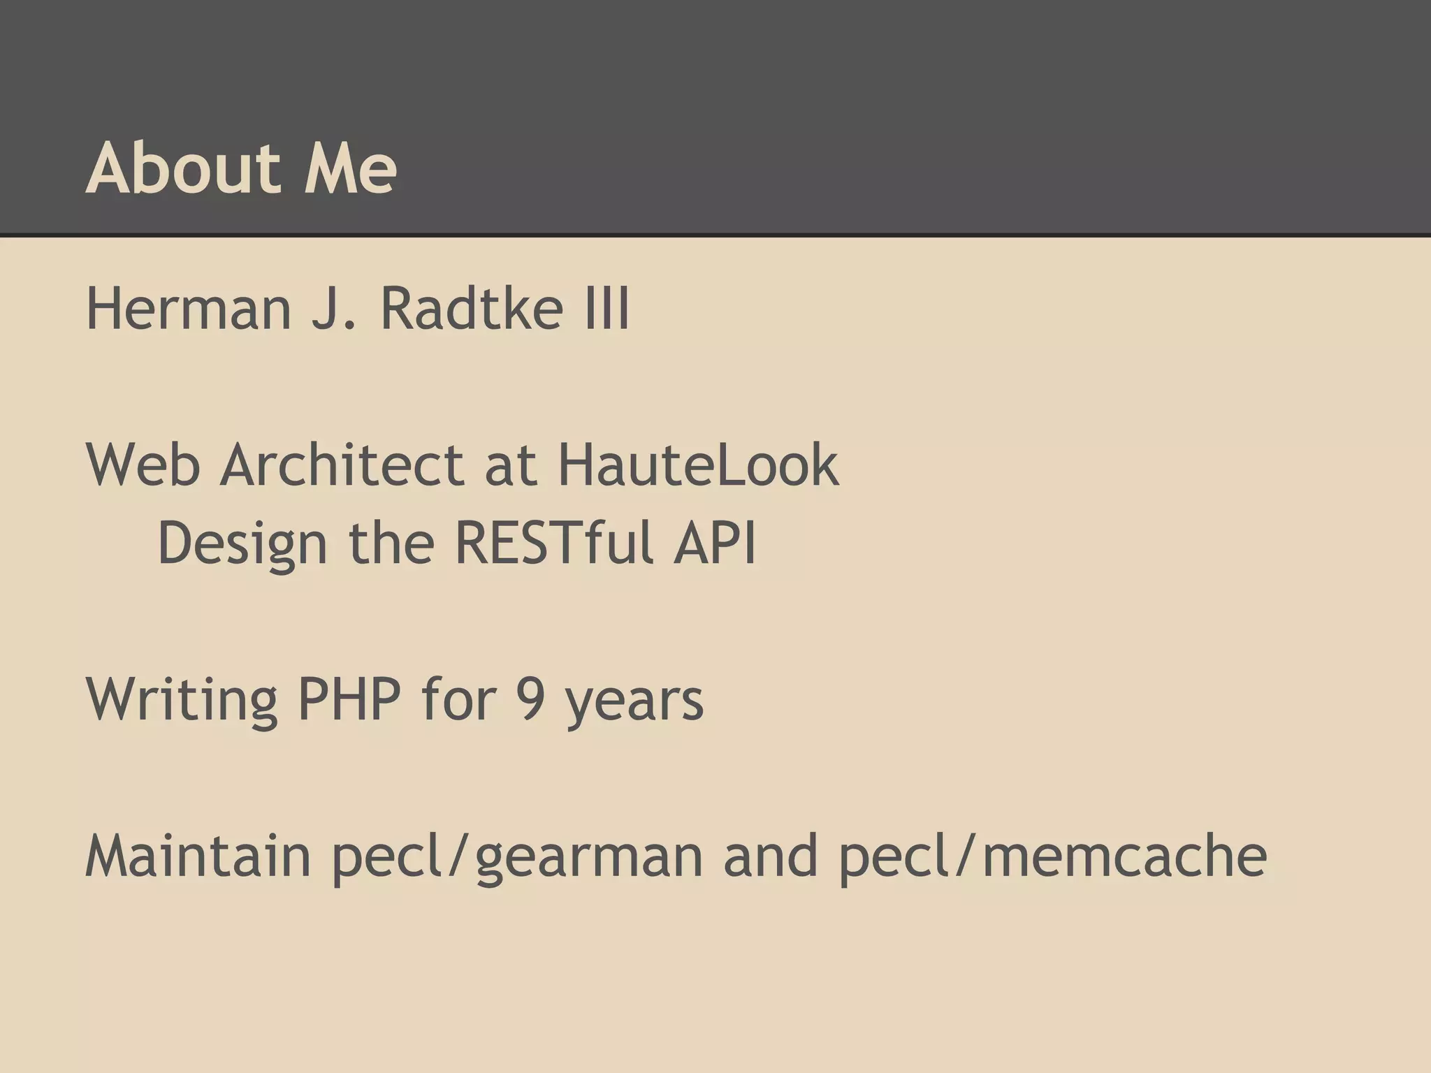
Task: Click the word 'and' between the pecl packages
Action: point(770,856)
